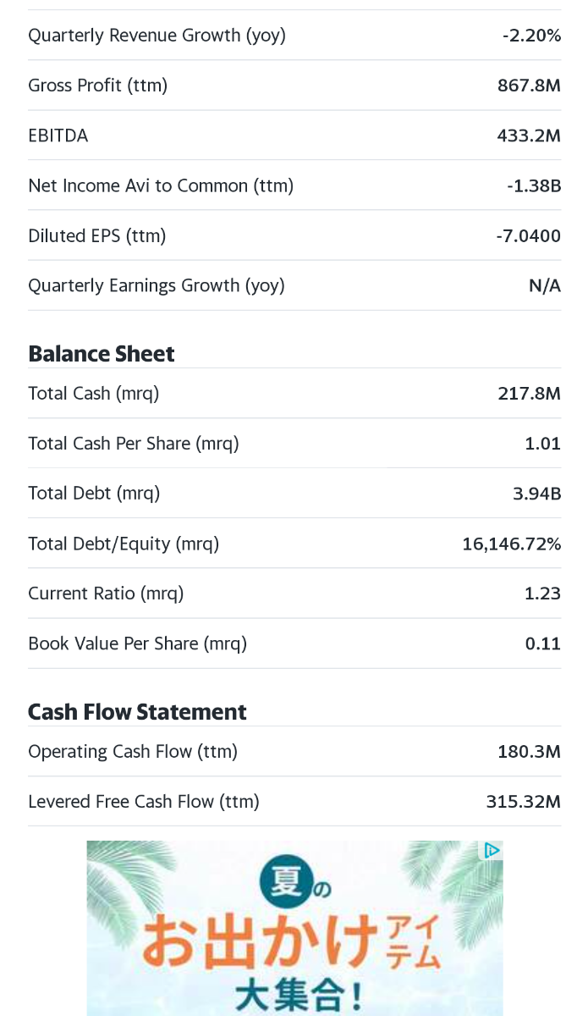The width and height of the screenshot is (588, 1016).
Task: Click the 16,146.72% debt/equity value
Action: [x=511, y=544]
